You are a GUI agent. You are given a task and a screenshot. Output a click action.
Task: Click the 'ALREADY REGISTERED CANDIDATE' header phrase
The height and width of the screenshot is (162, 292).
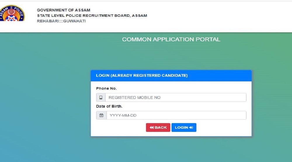[149, 75]
